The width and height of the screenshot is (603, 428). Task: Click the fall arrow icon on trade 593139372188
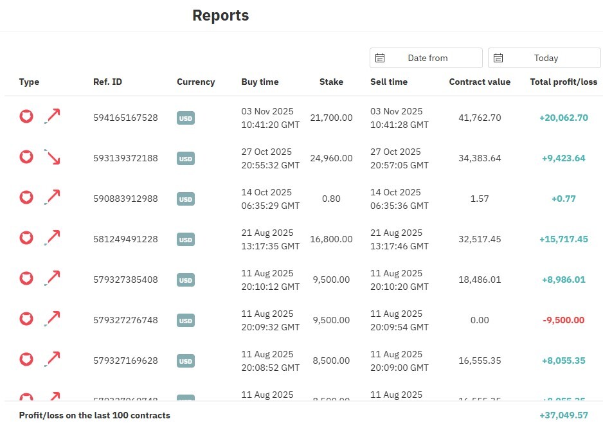click(52, 156)
